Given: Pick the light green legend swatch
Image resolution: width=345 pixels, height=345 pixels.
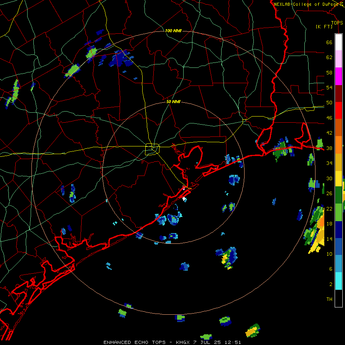Looking at the screenshot, I should click(x=338, y=212).
